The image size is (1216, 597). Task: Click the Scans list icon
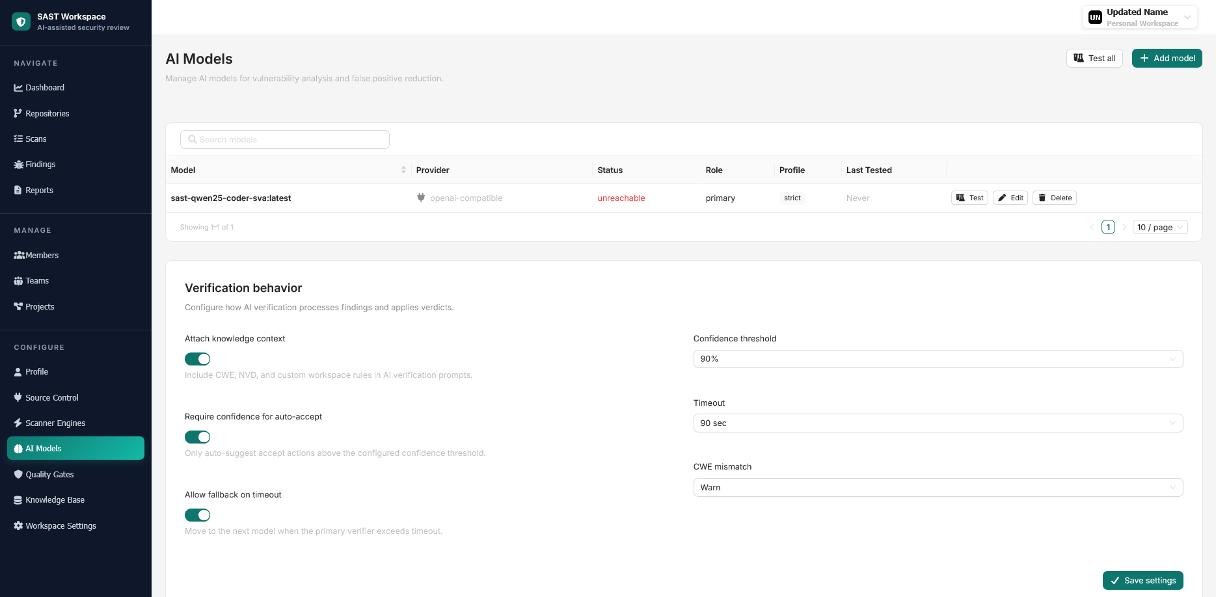(18, 139)
